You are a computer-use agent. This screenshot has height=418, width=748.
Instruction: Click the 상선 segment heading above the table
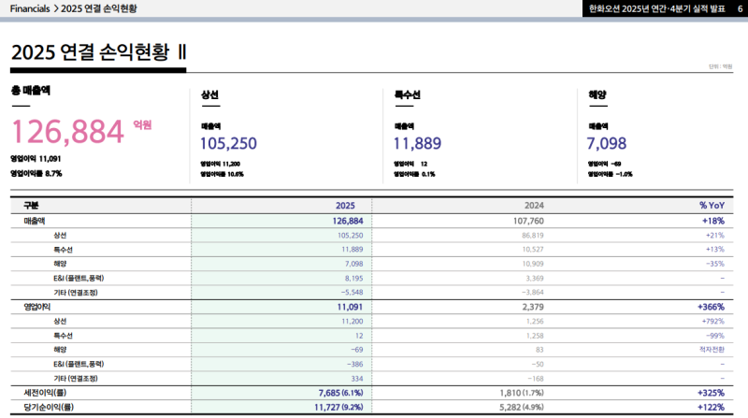click(x=209, y=94)
